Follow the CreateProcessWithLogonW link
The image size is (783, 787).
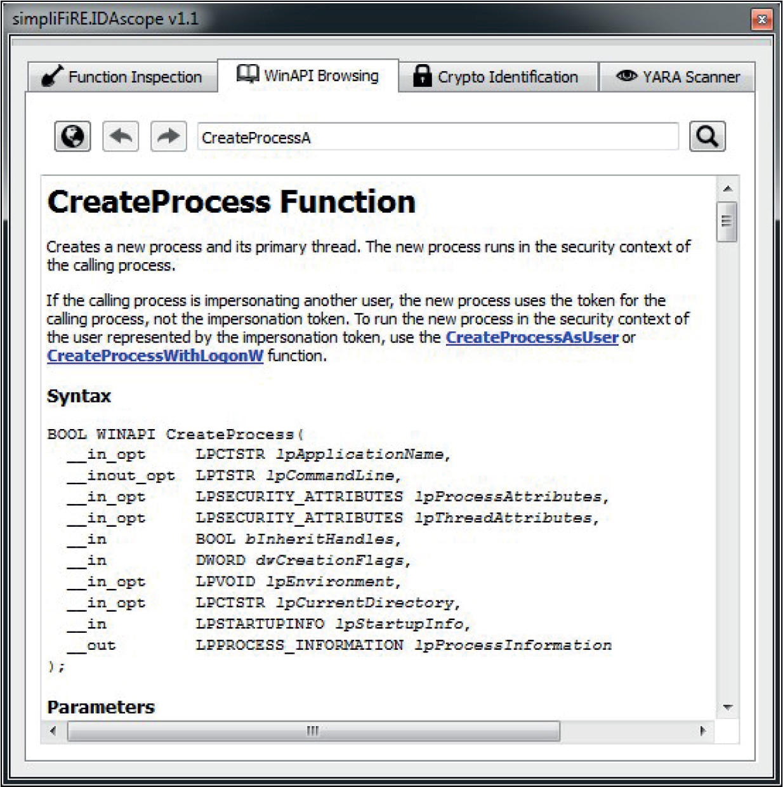[x=155, y=355]
